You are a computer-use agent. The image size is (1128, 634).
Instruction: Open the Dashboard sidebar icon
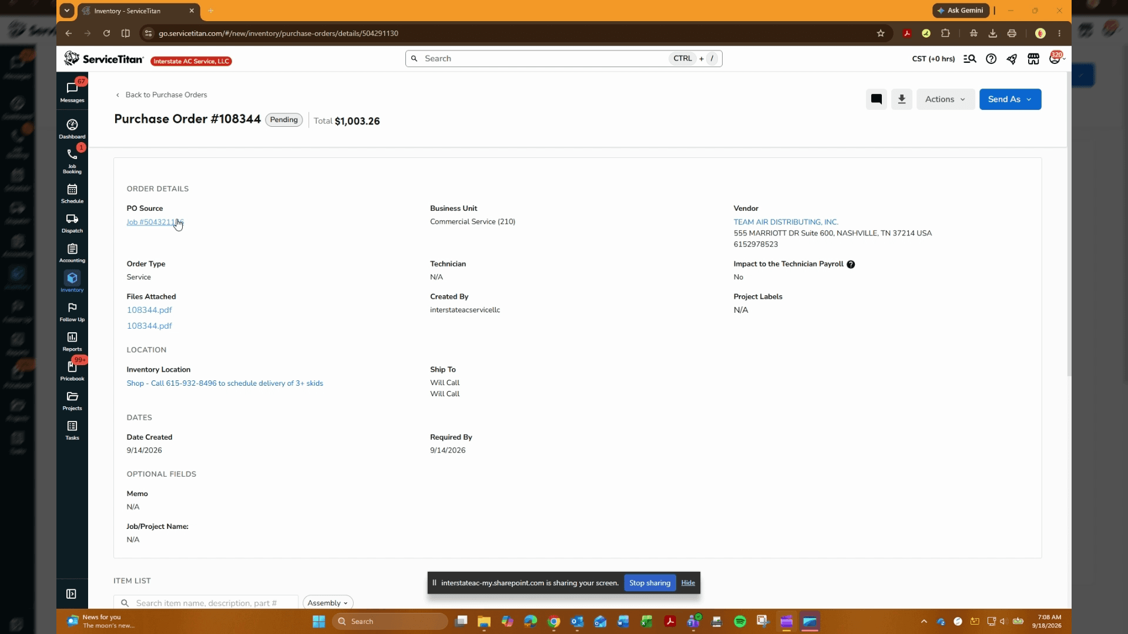click(x=72, y=129)
